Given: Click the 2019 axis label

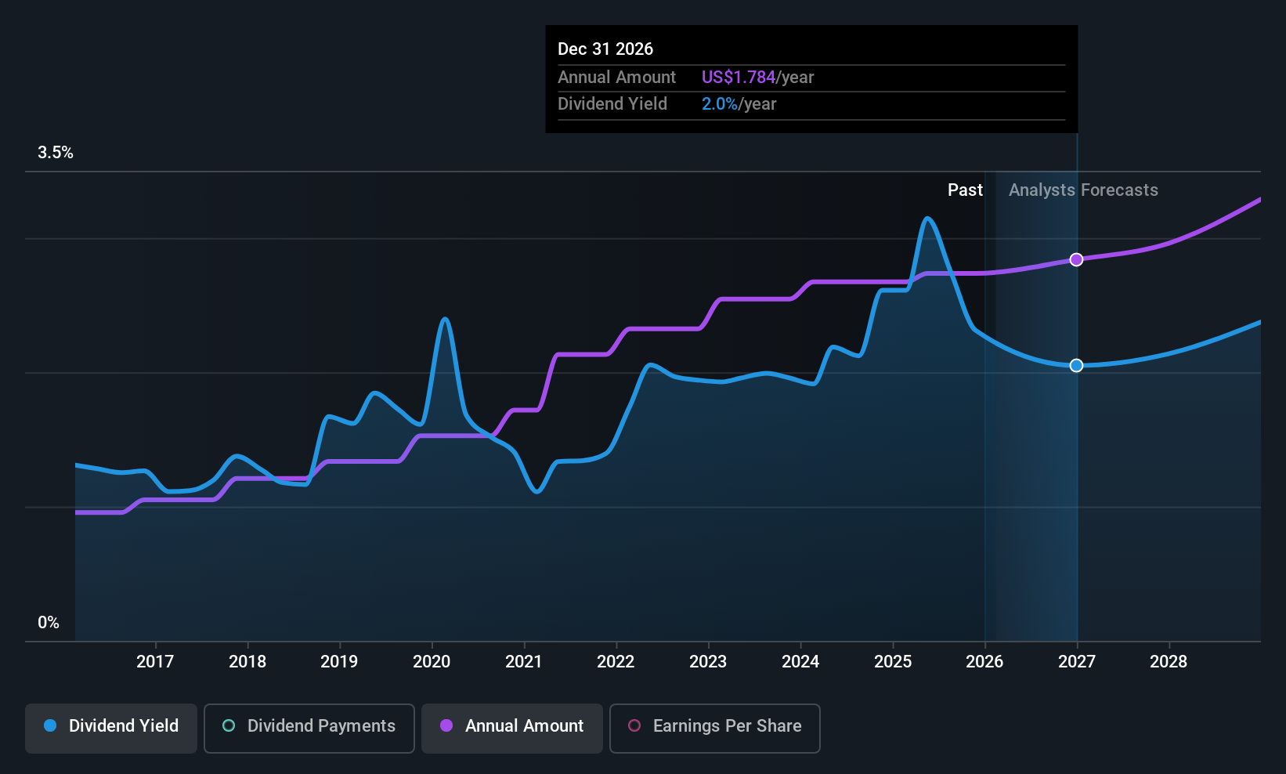Looking at the screenshot, I should [x=339, y=662].
